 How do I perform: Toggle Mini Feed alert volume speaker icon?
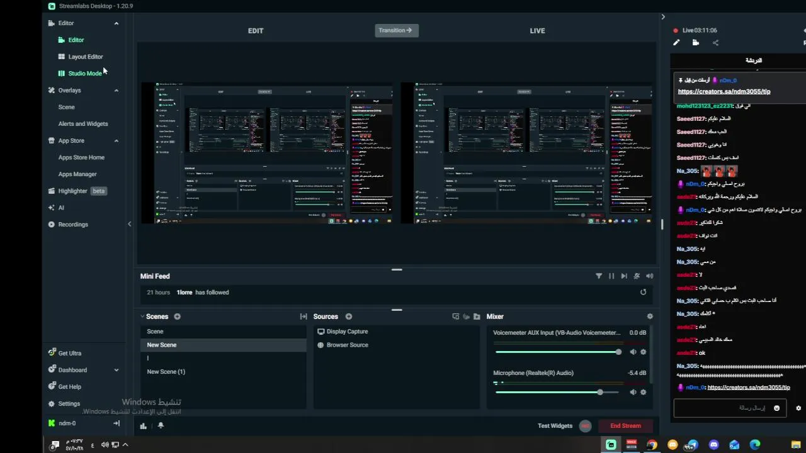[649, 276]
